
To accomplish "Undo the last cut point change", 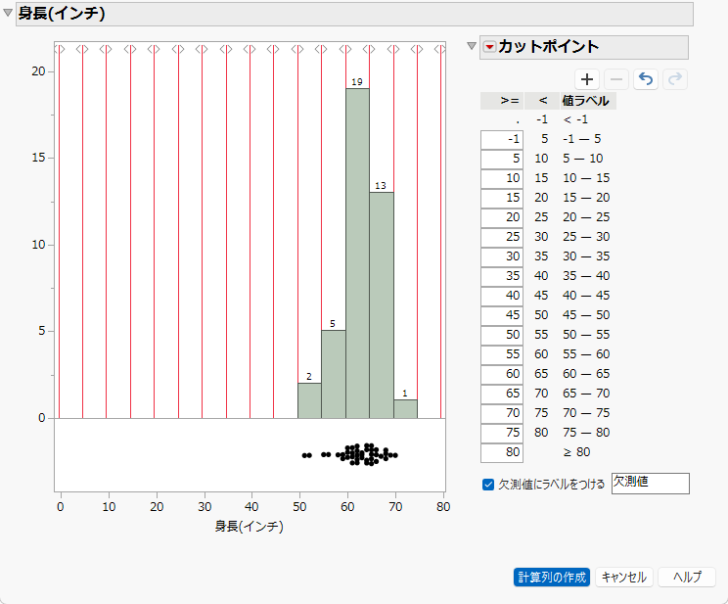I will tap(646, 79).
